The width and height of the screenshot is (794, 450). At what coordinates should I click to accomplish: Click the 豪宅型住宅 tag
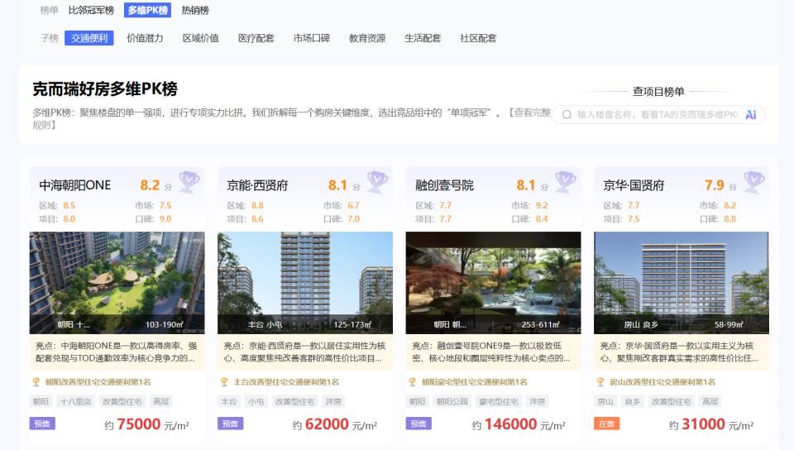tap(499, 401)
